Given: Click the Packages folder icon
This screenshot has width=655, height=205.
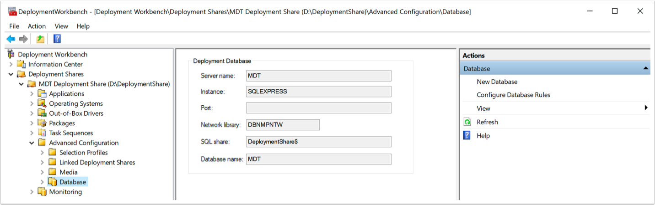Looking at the screenshot, I should pos(42,123).
